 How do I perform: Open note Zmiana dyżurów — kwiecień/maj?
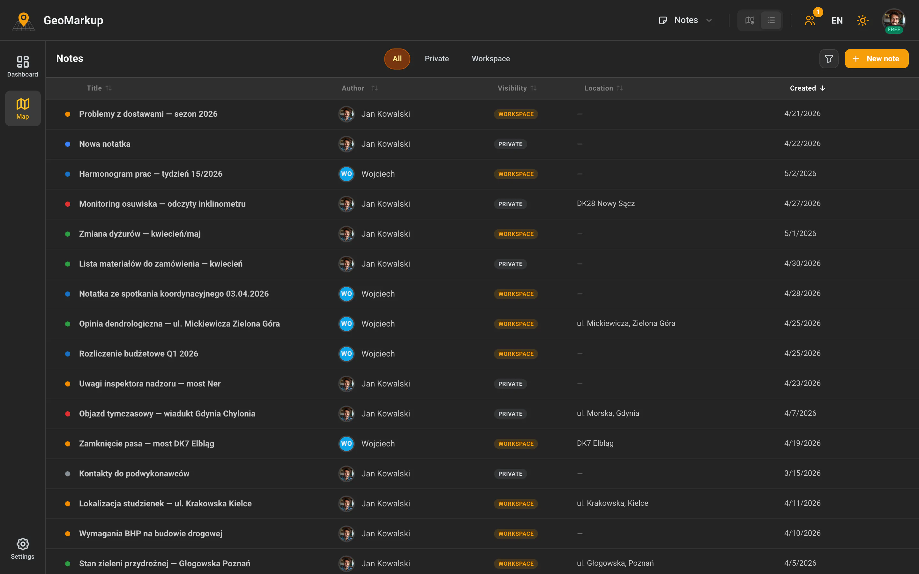click(140, 234)
